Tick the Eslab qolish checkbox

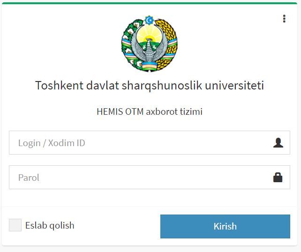[x=15, y=225]
